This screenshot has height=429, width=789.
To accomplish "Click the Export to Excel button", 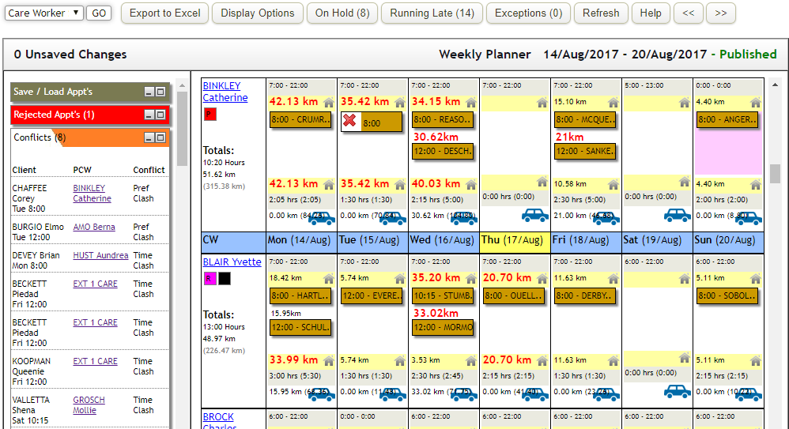I will [x=165, y=13].
